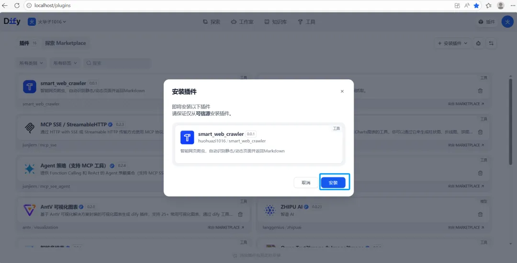The image size is (517, 263).
Task: Click antv / visualization author text
Action: (x=40, y=228)
